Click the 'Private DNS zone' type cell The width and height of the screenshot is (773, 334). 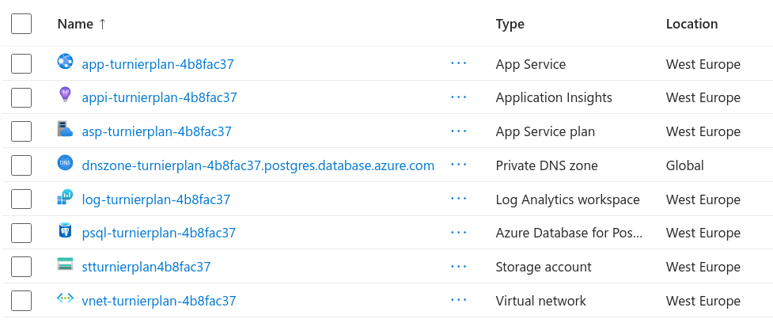(x=547, y=165)
